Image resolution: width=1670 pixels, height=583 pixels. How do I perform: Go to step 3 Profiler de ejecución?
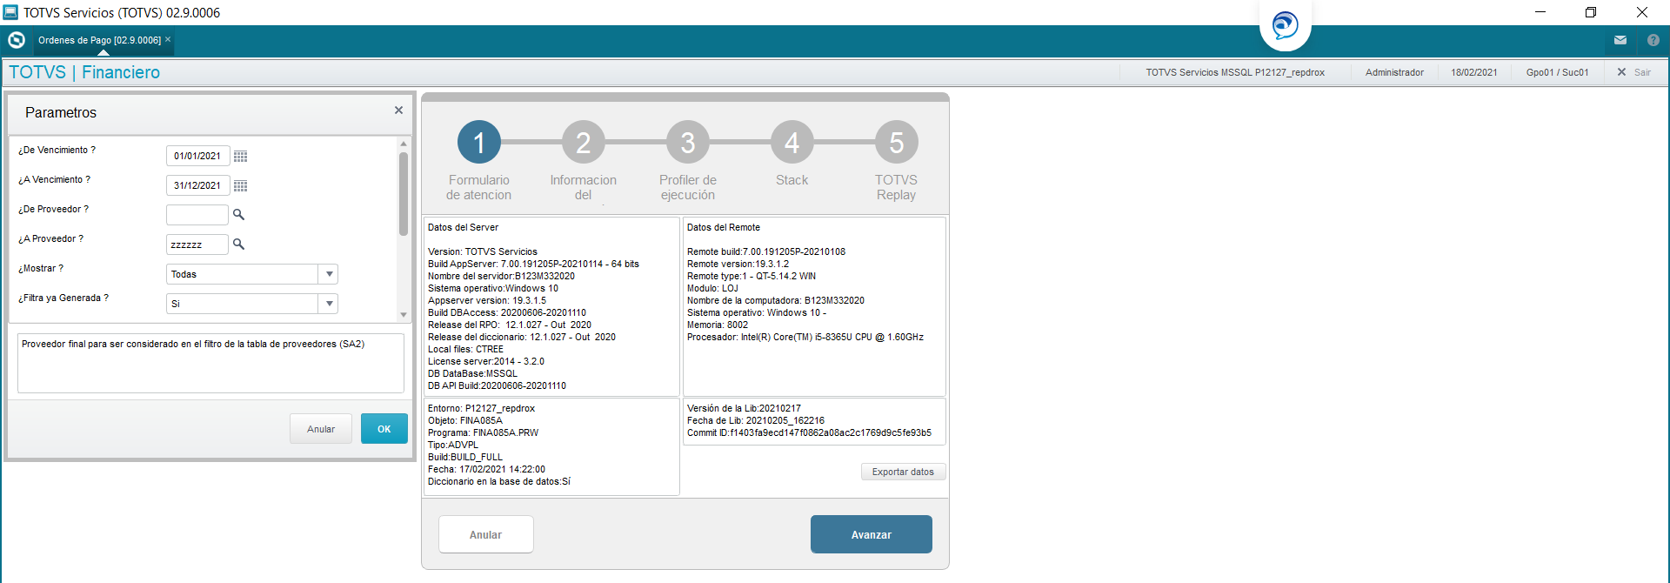[x=688, y=142]
